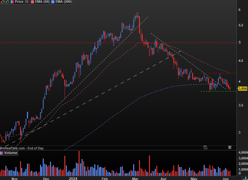Click the info 'i' icon
The image size is (248, 180).
(x=230, y=147)
